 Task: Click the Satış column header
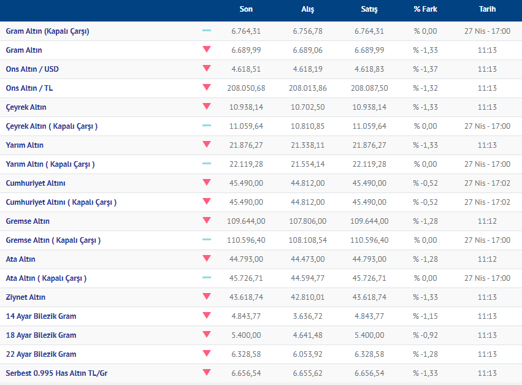(369, 10)
